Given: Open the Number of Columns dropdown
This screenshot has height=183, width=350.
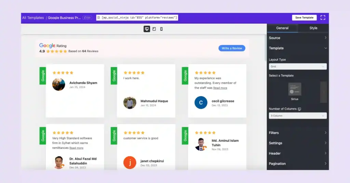Looking at the screenshot, I should tap(298, 116).
